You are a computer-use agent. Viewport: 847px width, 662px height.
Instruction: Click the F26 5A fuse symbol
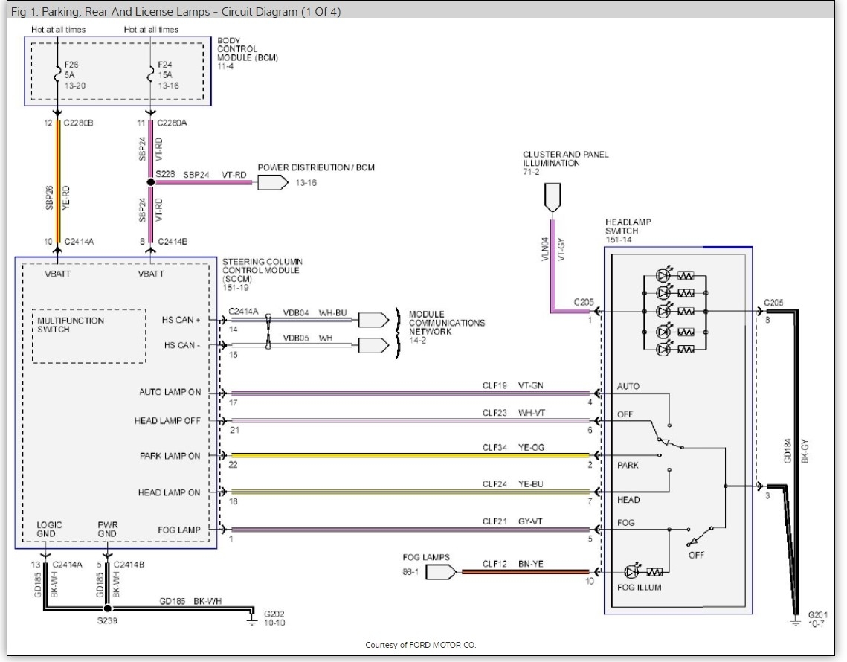(x=57, y=74)
